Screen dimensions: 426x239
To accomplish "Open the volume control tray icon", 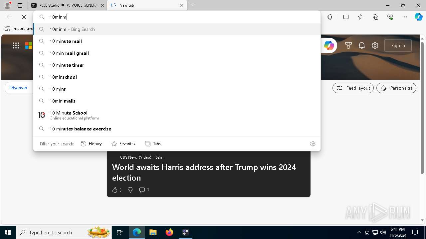I will pos(383,232).
